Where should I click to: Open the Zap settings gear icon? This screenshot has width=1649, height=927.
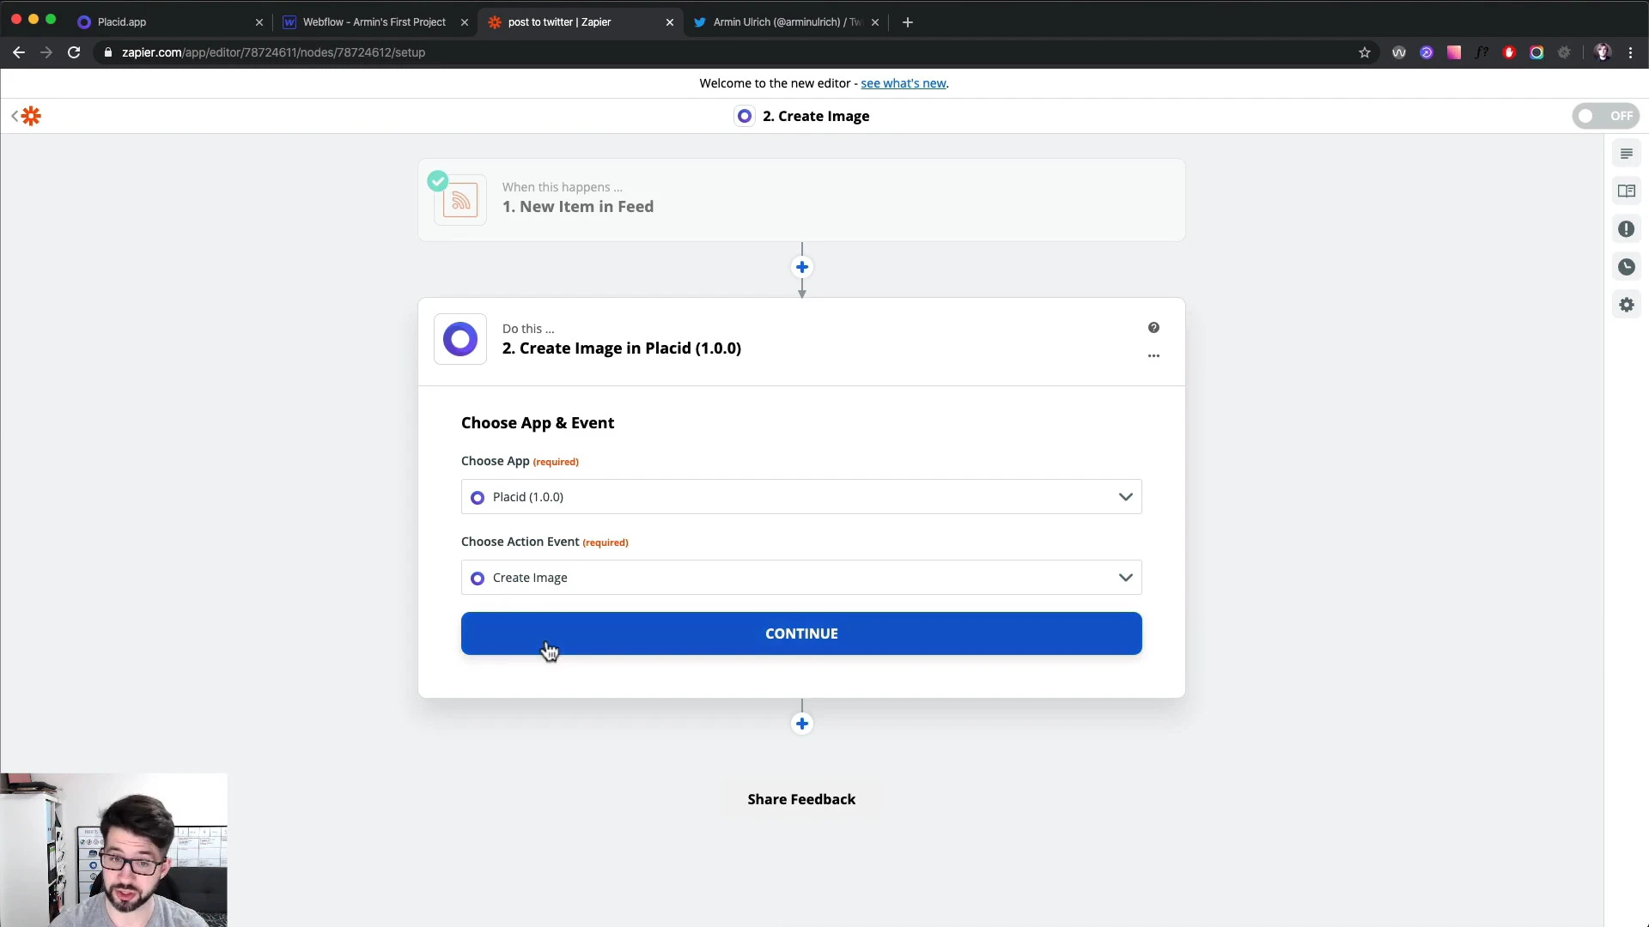click(1626, 305)
